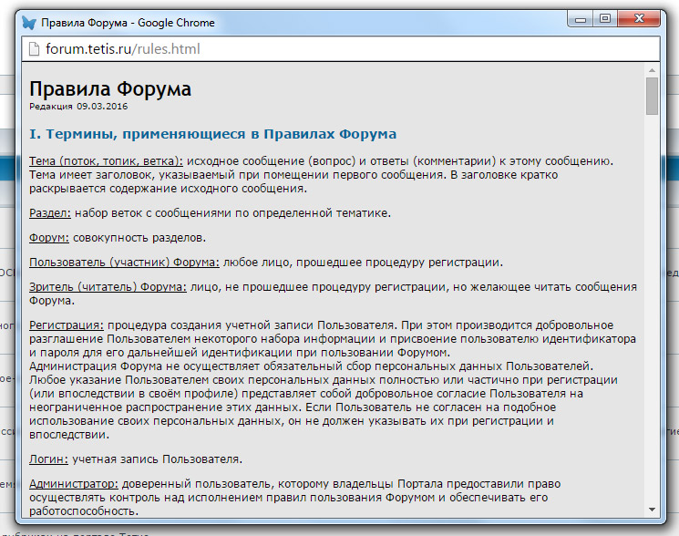
Task: Click the forum.tetis.ru/rules.html address field
Action: pyautogui.click(x=341, y=49)
